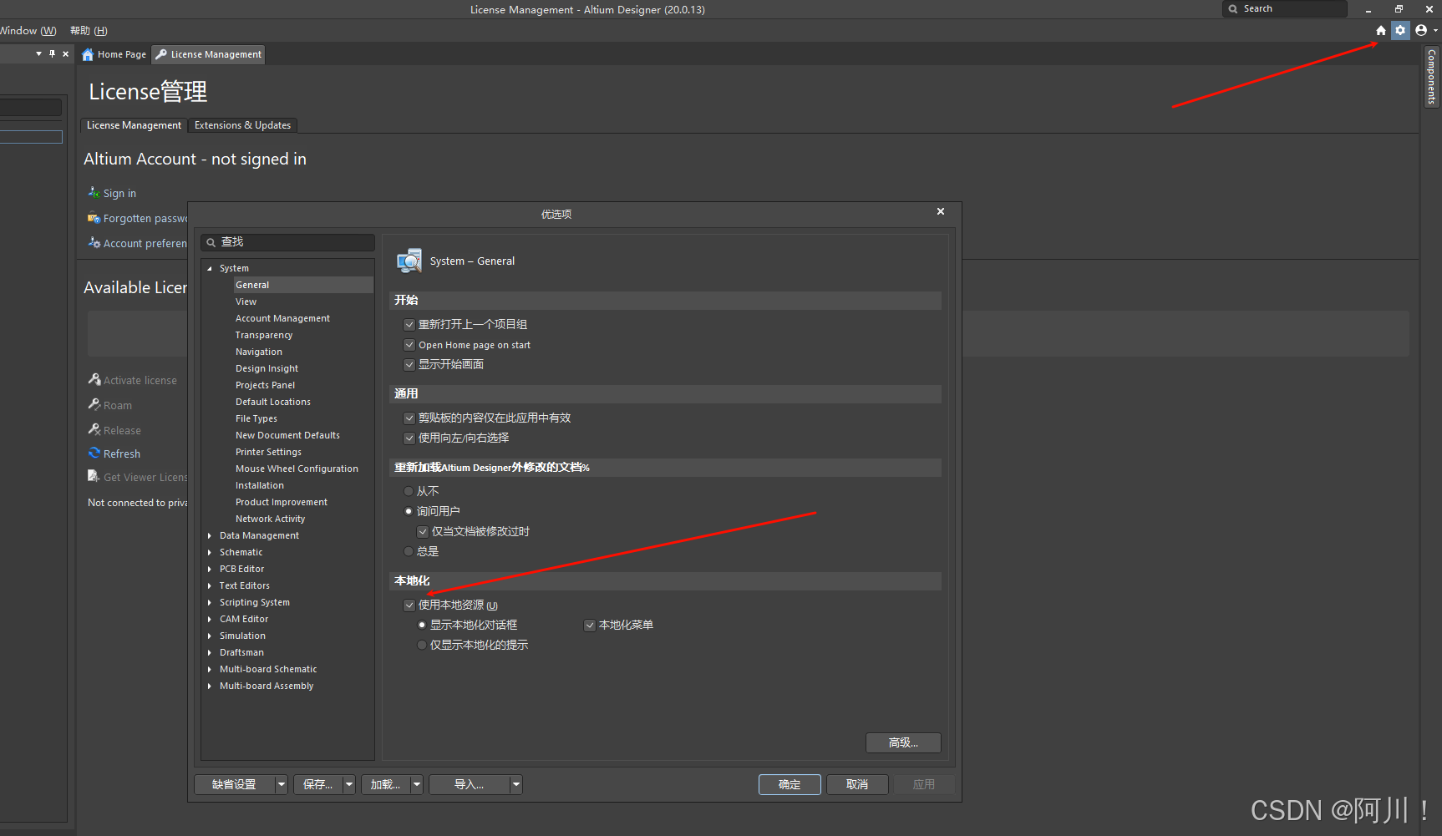Collapse the System tree node

tap(210, 268)
